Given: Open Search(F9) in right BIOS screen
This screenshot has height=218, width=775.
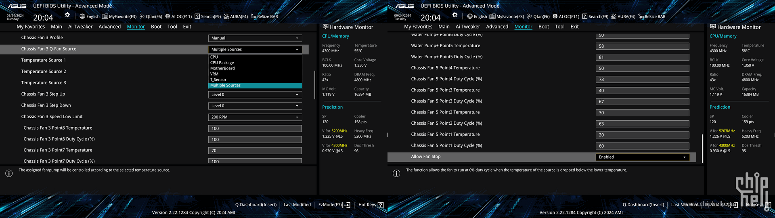Looking at the screenshot, I should (595, 17).
